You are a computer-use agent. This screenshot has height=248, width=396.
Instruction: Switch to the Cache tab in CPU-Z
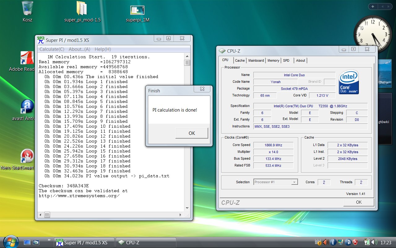(x=240, y=60)
